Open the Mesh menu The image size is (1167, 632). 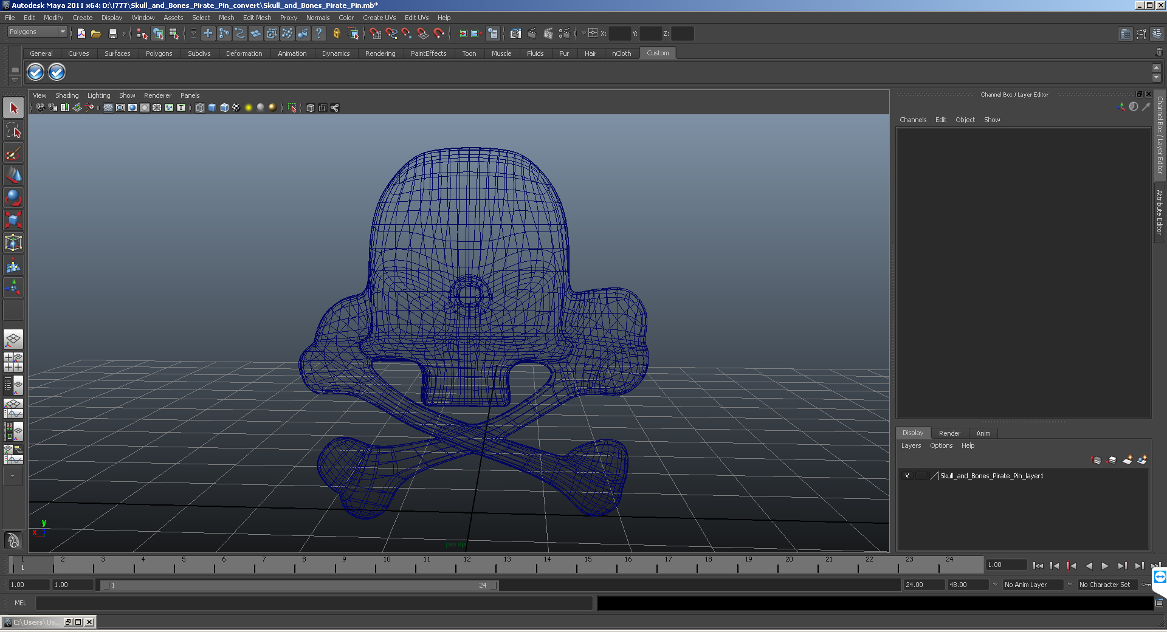tap(226, 18)
